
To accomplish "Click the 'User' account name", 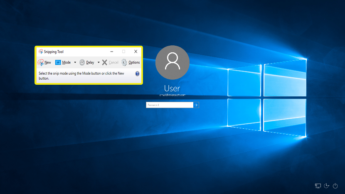I will coord(172,88).
